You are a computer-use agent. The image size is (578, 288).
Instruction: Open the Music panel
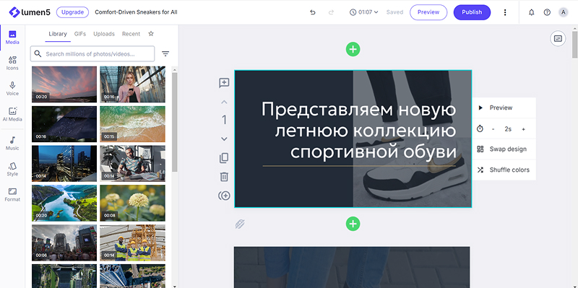12,144
